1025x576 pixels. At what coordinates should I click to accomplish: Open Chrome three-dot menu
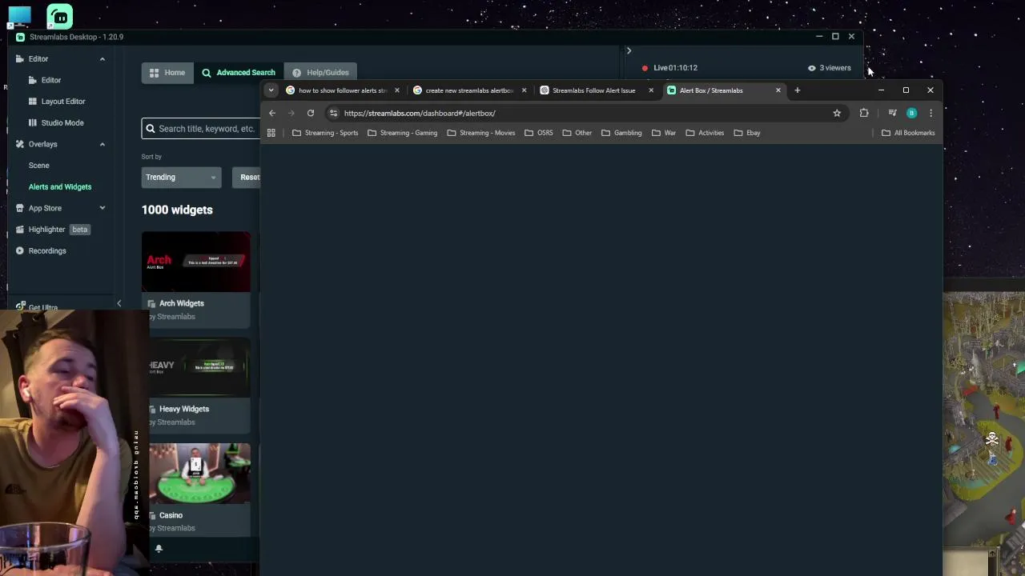(x=931, y=113)
